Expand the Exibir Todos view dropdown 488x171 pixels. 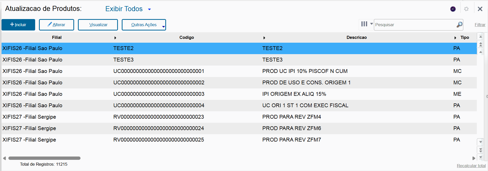pos(150,9)
